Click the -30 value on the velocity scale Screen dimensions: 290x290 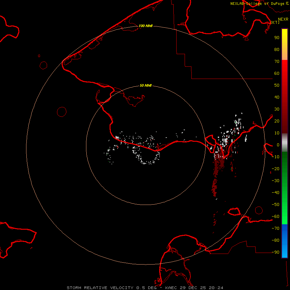click(275, 181)
